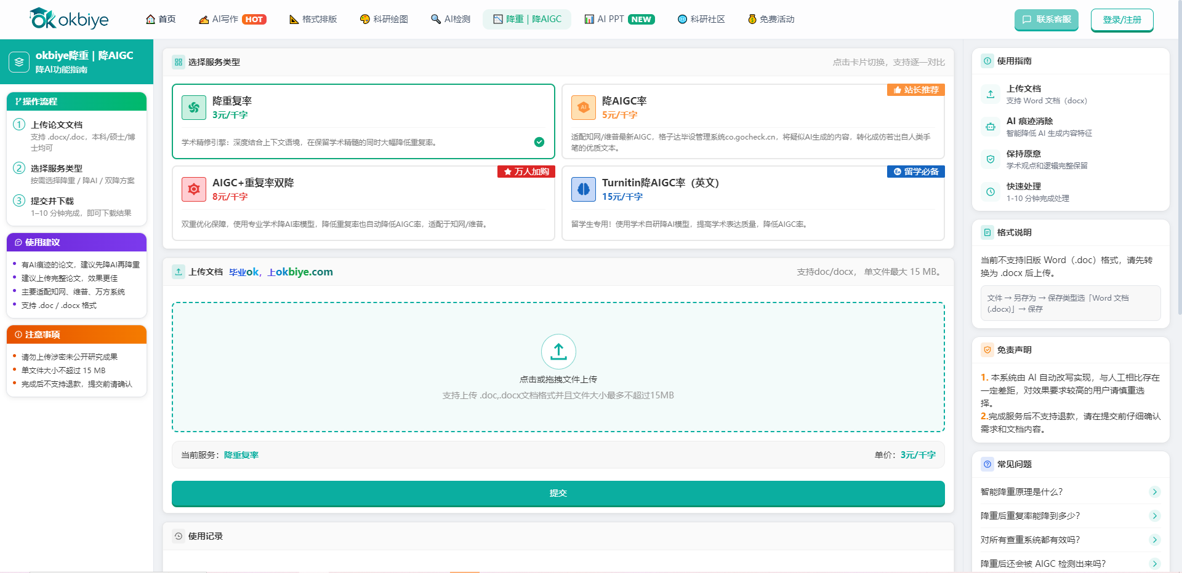Click the okbiye降重 sidebar header layers icon
Image resolution: width=1182 pixels, height=573 pixels.
coord(19,61)
